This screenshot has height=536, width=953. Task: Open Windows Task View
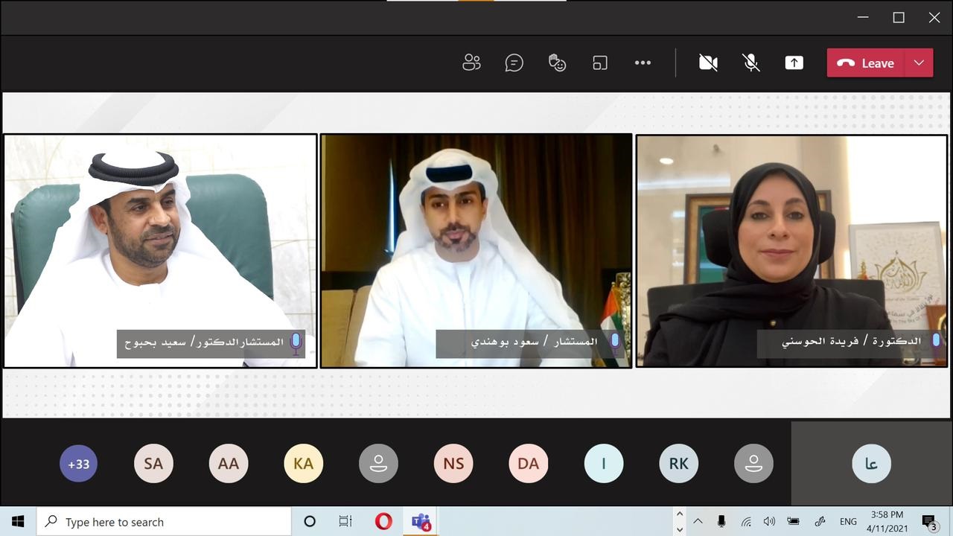pyautogui.click(x=345, y=522)
